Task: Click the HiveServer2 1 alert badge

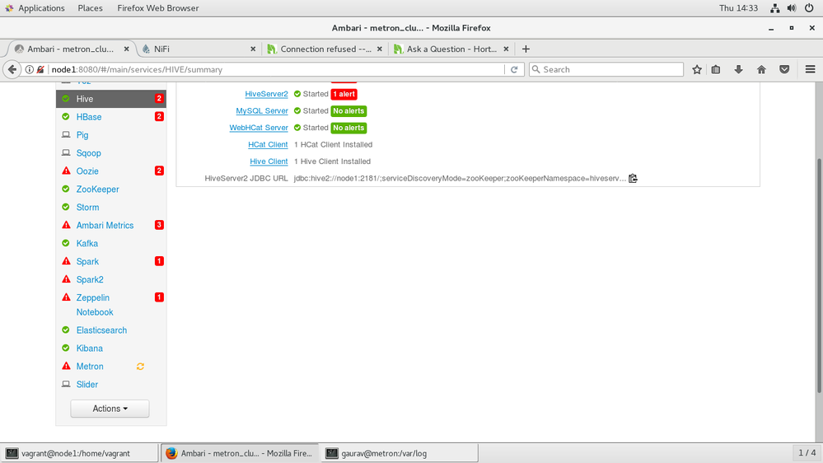Action: [x=344, y=94]
